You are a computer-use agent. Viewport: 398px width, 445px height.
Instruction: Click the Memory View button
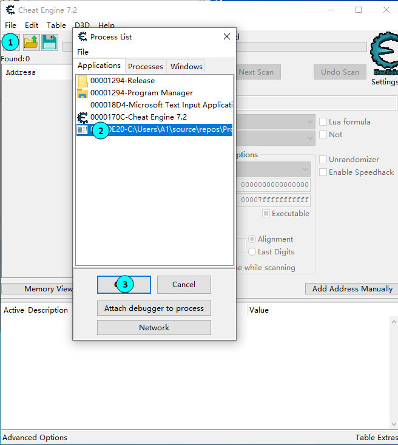click(x=37, y=289)
